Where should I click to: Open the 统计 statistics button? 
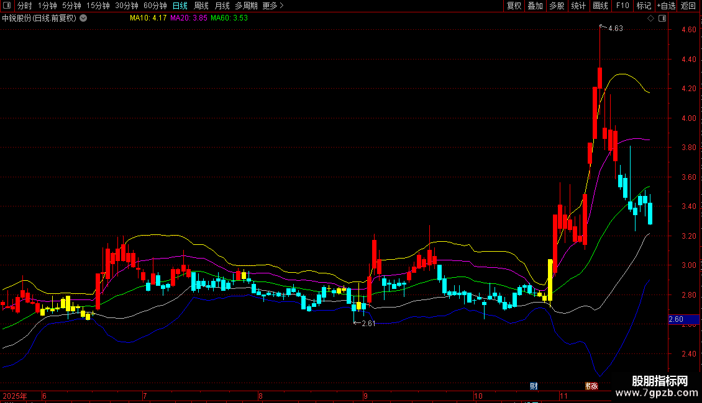[578, 6]
